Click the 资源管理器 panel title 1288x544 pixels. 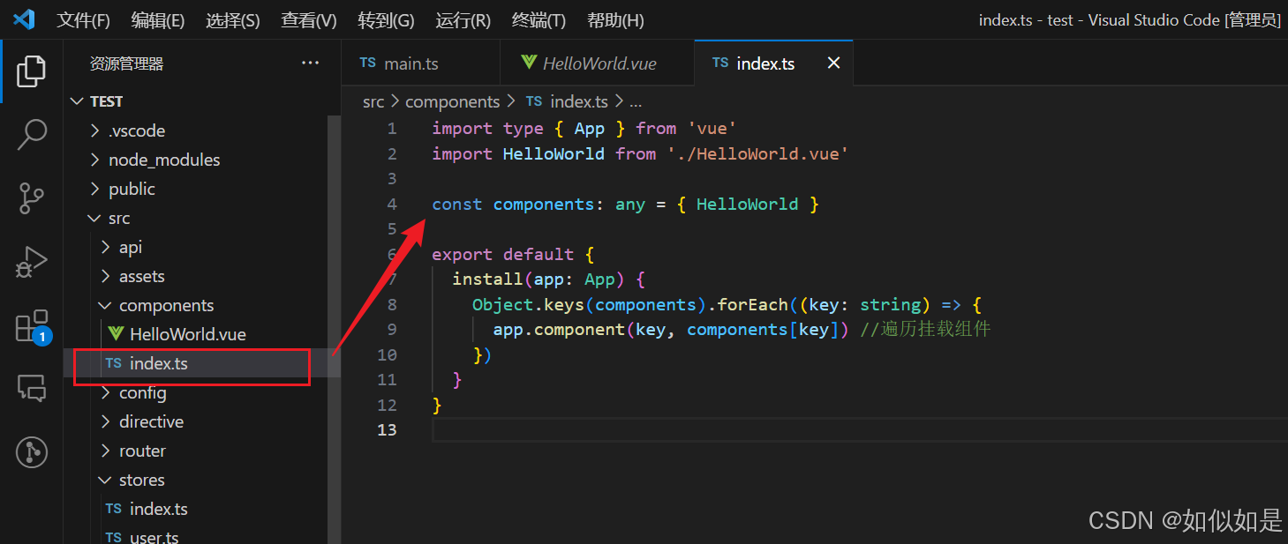coord(127,63)
